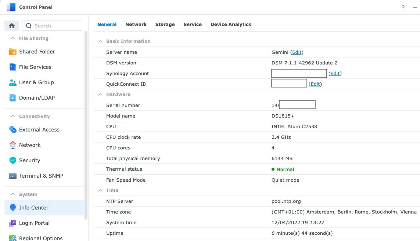Click system time 12/04/2022 19:13:27

pyautogui.click(x=298, y=222)
